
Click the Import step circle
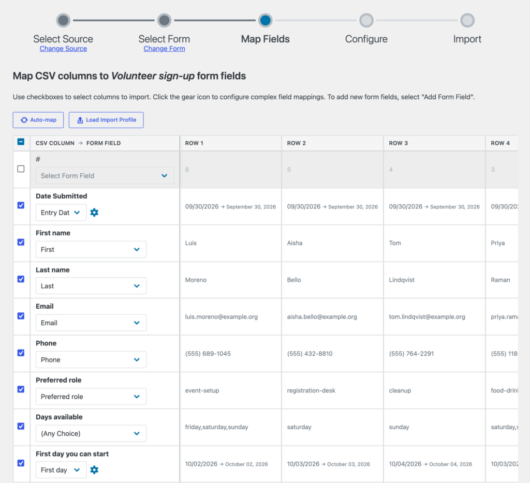pos(467,20)
